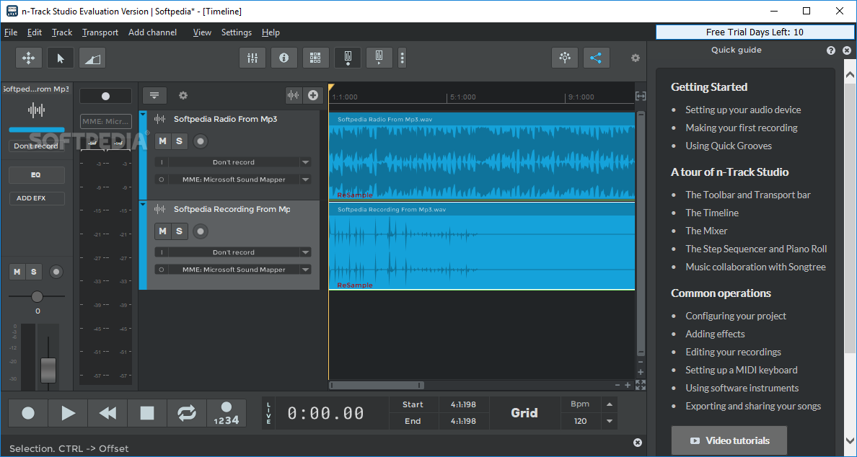
Task: Solo the Softpedia Radio From Mp3 track
Action: point(180,141)
